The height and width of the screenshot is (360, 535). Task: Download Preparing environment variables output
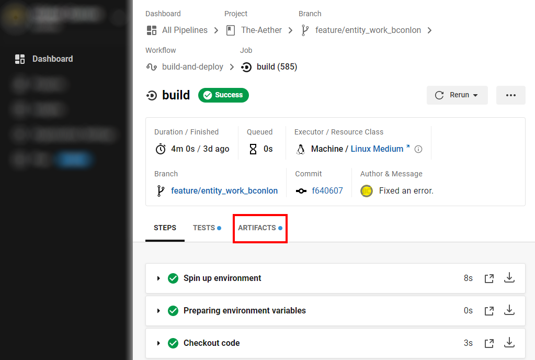(509, 310)
